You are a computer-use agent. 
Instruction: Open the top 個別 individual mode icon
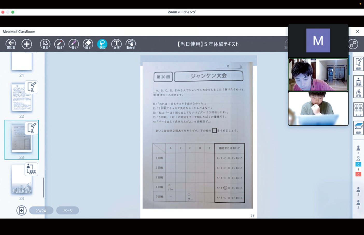pos(359,64)
